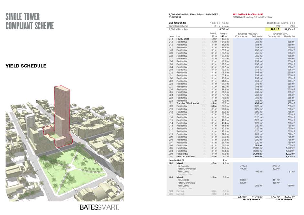Viewport: 304px width, 215px height.
Task: Click the Resi Lobby value '105 m²'
Action: click(259, 172)
